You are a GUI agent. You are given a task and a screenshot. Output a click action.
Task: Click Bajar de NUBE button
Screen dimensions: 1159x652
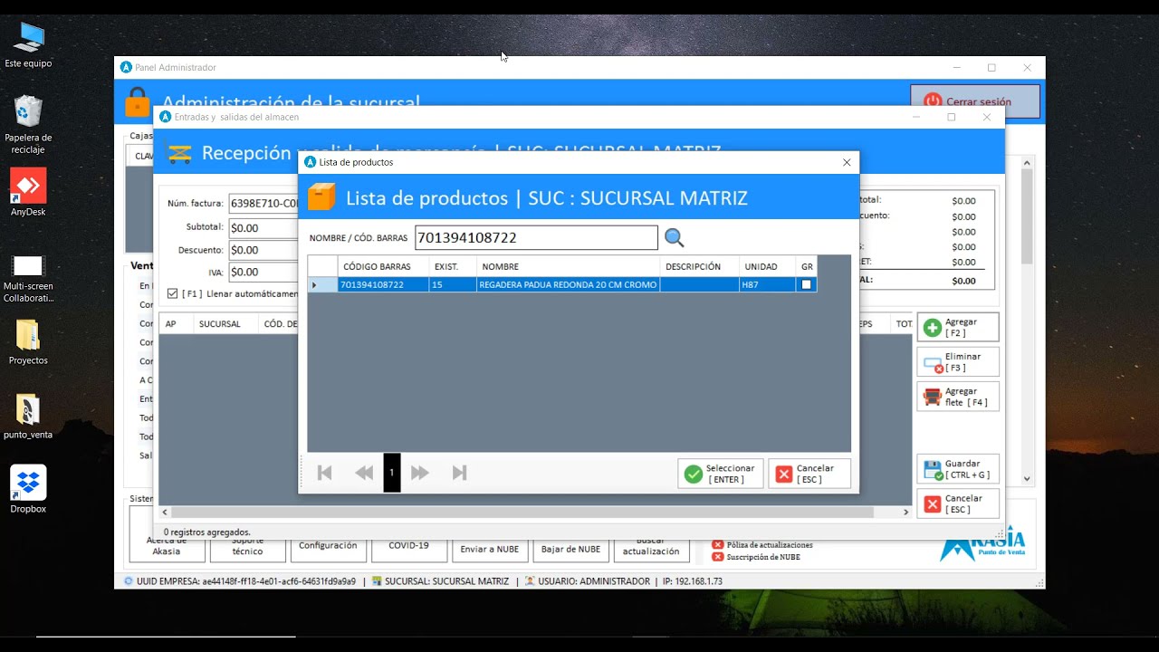point(570,549)
